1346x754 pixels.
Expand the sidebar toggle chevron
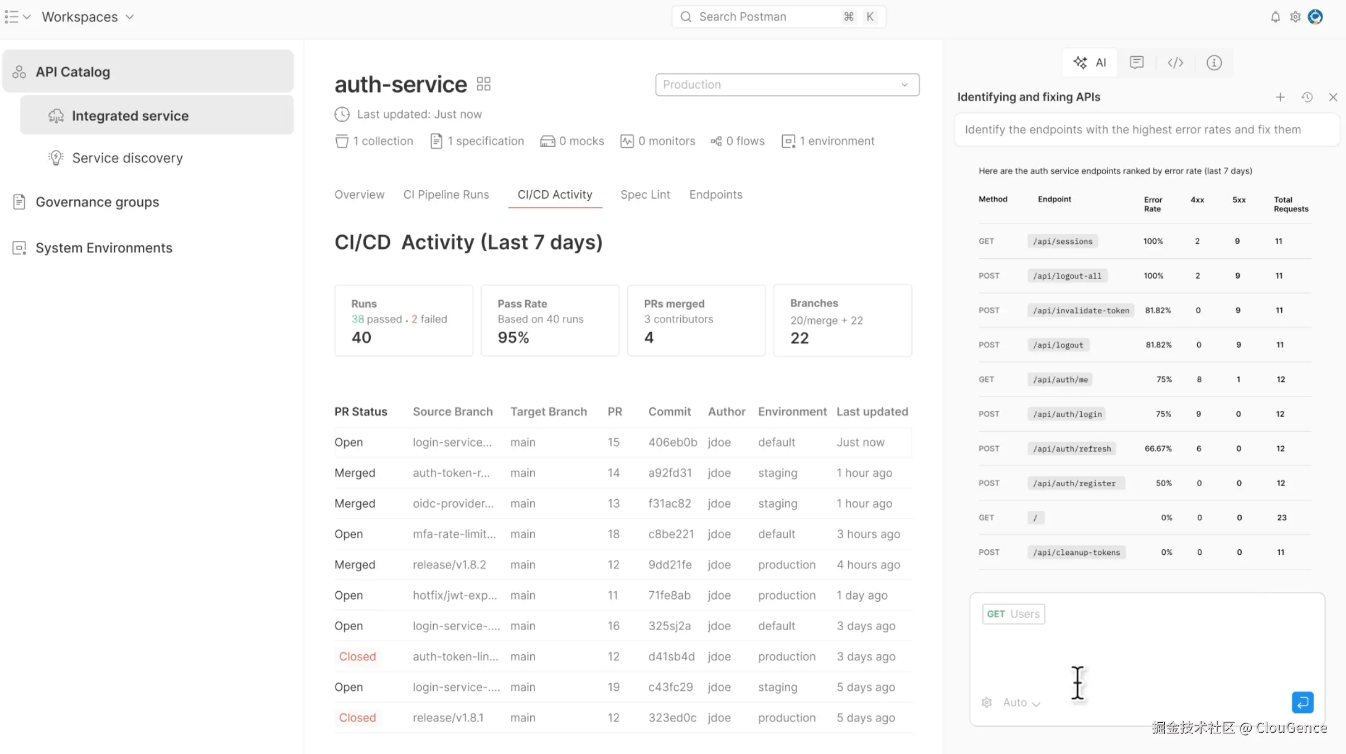coord(26,17)
